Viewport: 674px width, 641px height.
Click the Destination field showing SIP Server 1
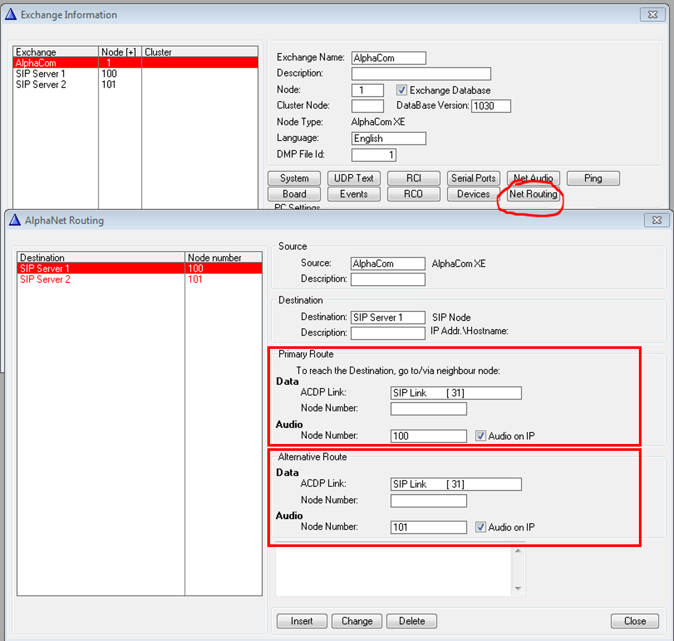pos(388,318)
